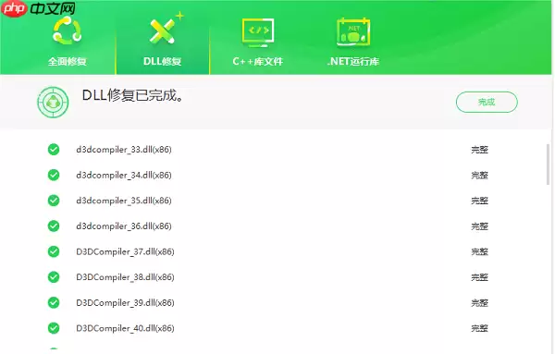The image size is (555, 354).
Task: Open the 全面修复 recycle-arrows icon
Action: coord(68,31)
